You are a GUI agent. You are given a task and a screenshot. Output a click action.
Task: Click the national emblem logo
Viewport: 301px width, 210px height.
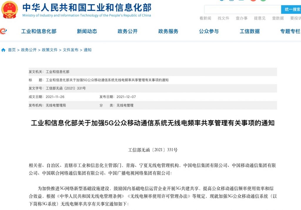tap(9, 10)
